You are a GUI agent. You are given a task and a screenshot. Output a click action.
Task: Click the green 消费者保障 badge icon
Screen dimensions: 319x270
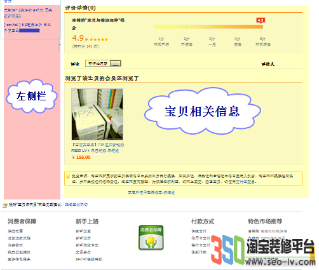click(x=151, y=238)
